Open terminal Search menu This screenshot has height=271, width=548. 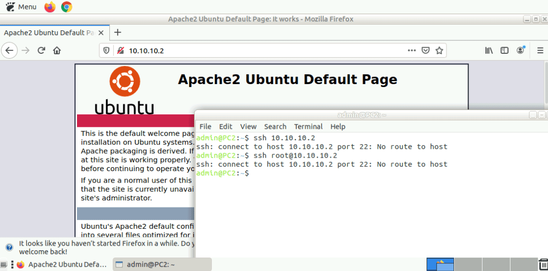pos(275,126)
